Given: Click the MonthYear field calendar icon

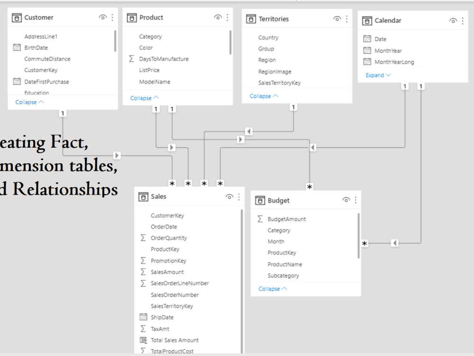Looking at the screenshot, I should 367,50.
